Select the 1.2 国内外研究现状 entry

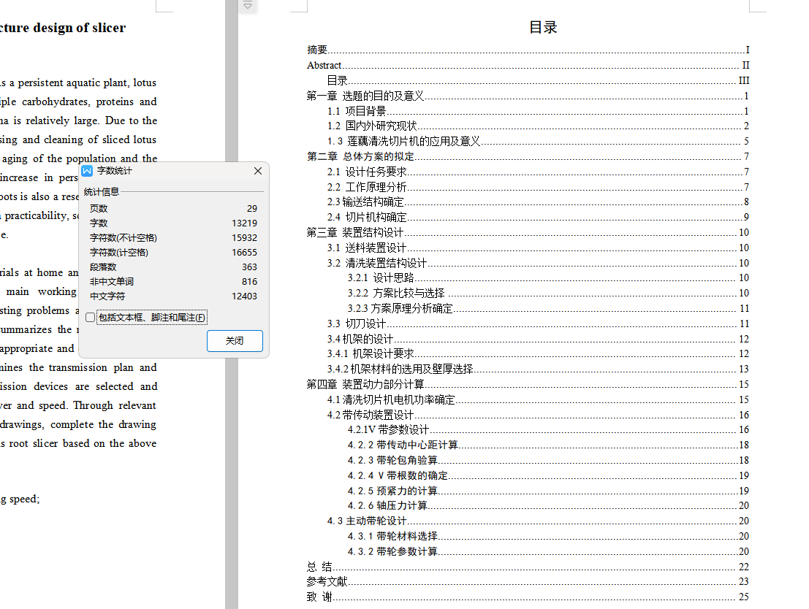click(x=538, y=126)
